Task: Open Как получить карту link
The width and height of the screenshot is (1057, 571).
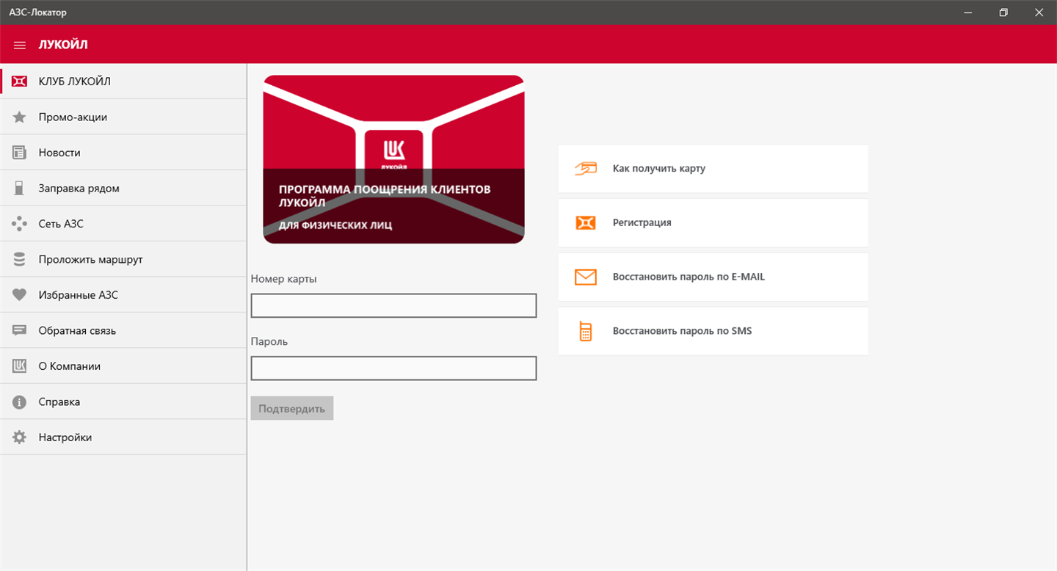Action: 713,169
